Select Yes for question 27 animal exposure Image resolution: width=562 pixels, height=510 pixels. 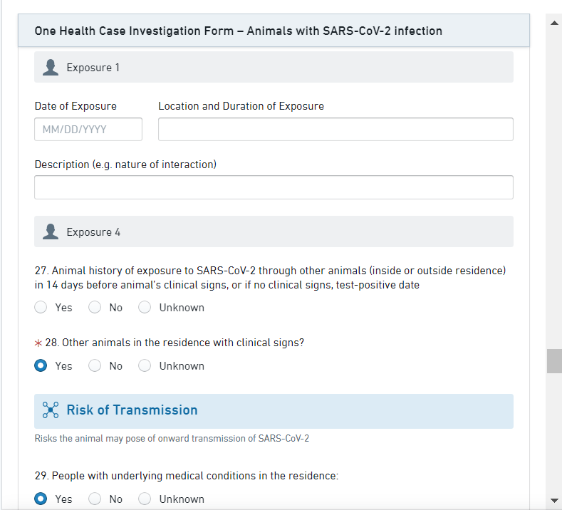(x=41, y=308)
